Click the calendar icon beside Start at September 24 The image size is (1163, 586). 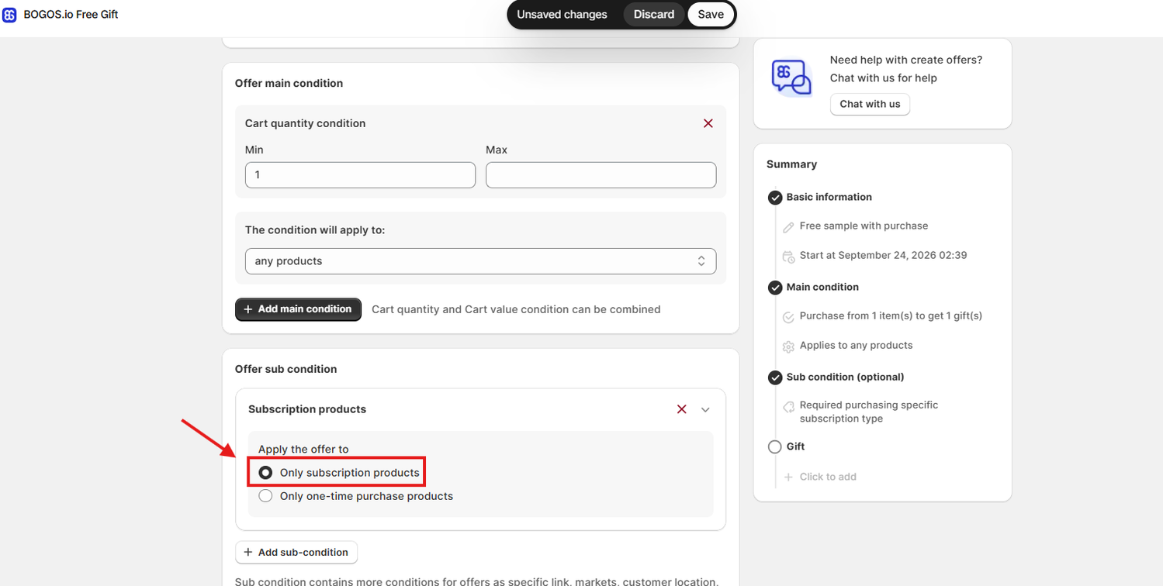(788, 257)
